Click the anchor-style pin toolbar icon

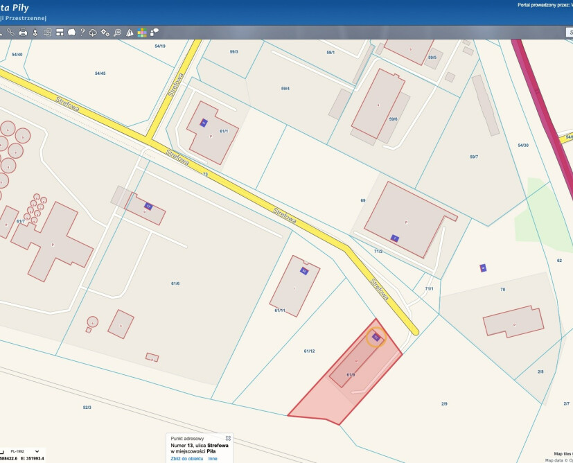35,33
